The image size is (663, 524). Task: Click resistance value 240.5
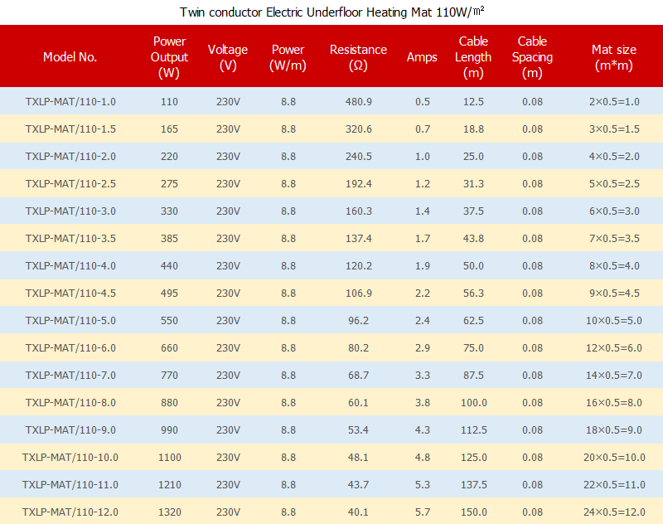click(x=359, y=157)
